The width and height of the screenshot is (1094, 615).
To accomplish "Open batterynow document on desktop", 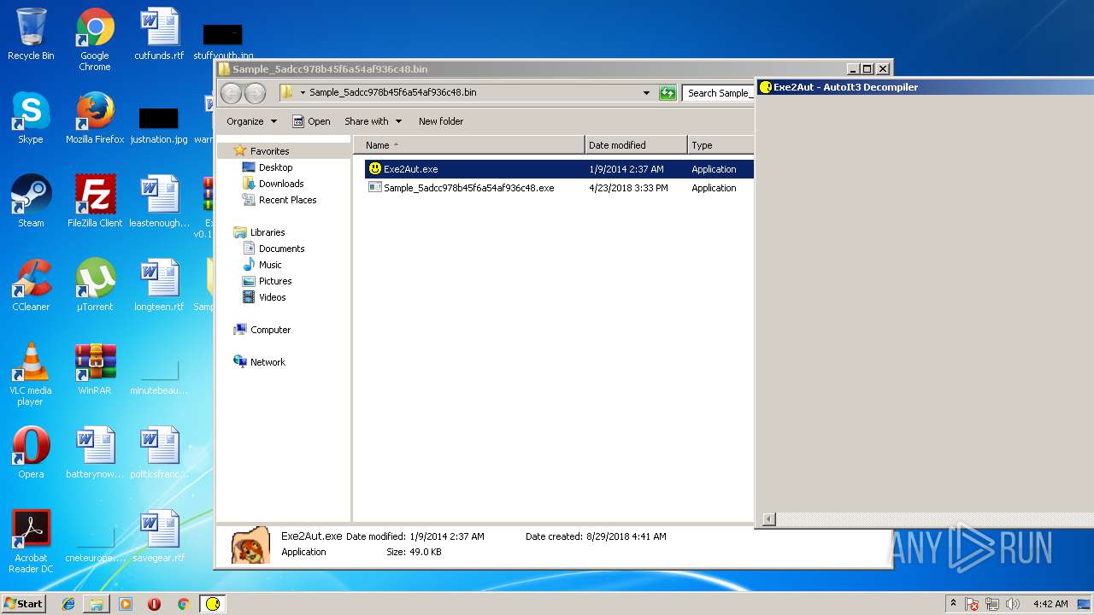I will coord(95,453).
